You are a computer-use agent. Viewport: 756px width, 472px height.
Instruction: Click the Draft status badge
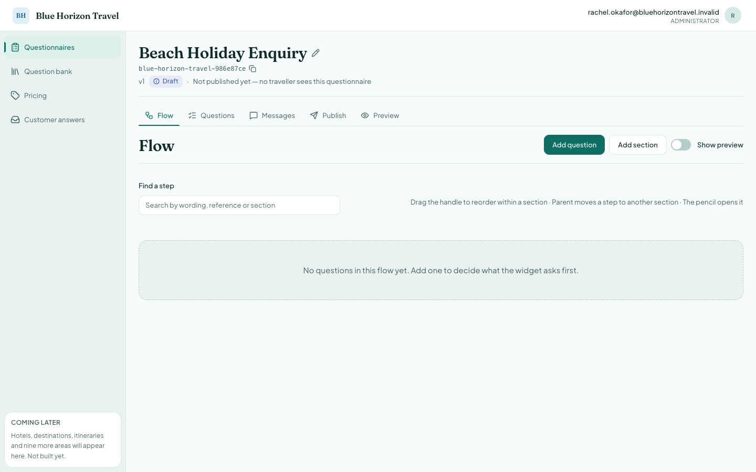pos(166,81)
